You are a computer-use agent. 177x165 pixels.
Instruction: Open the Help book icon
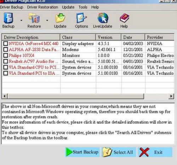coord(125,18)
